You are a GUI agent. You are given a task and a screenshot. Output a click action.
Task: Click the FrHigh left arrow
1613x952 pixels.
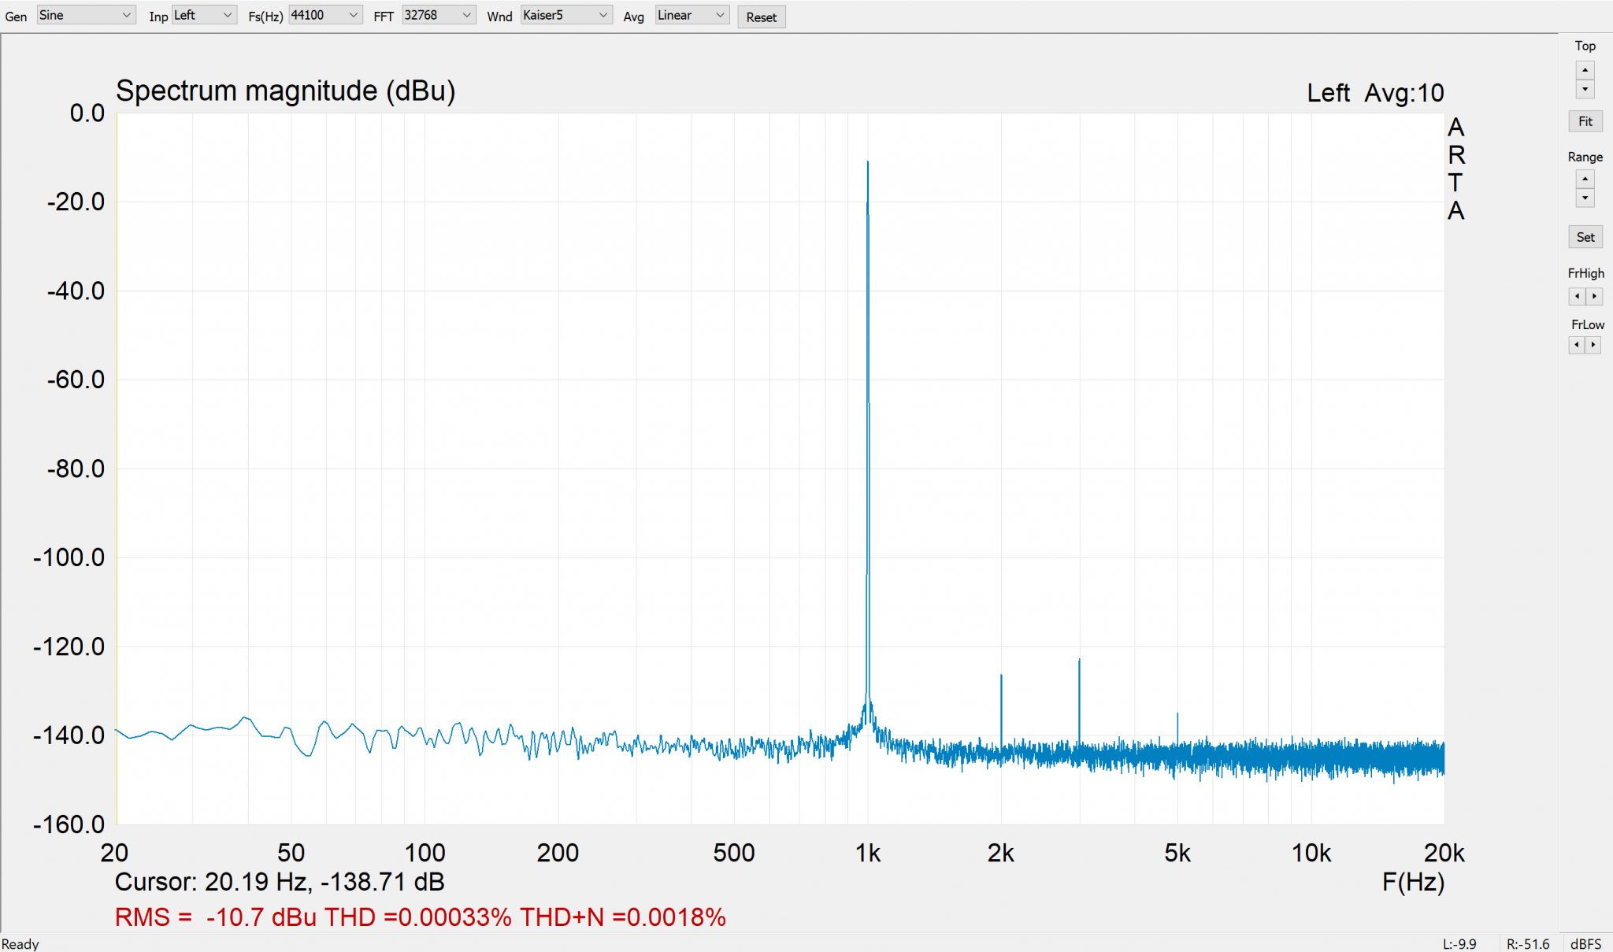[1577, 296]
